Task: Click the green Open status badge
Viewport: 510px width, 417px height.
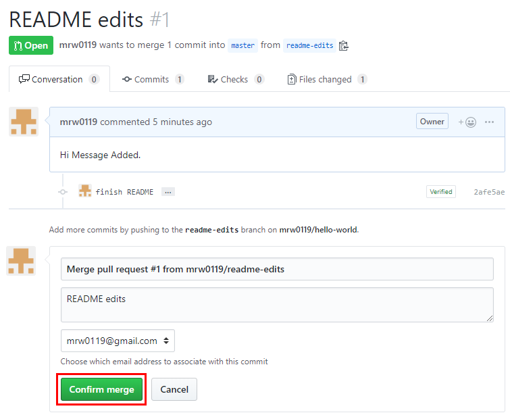Action: (x=31, y=45)
